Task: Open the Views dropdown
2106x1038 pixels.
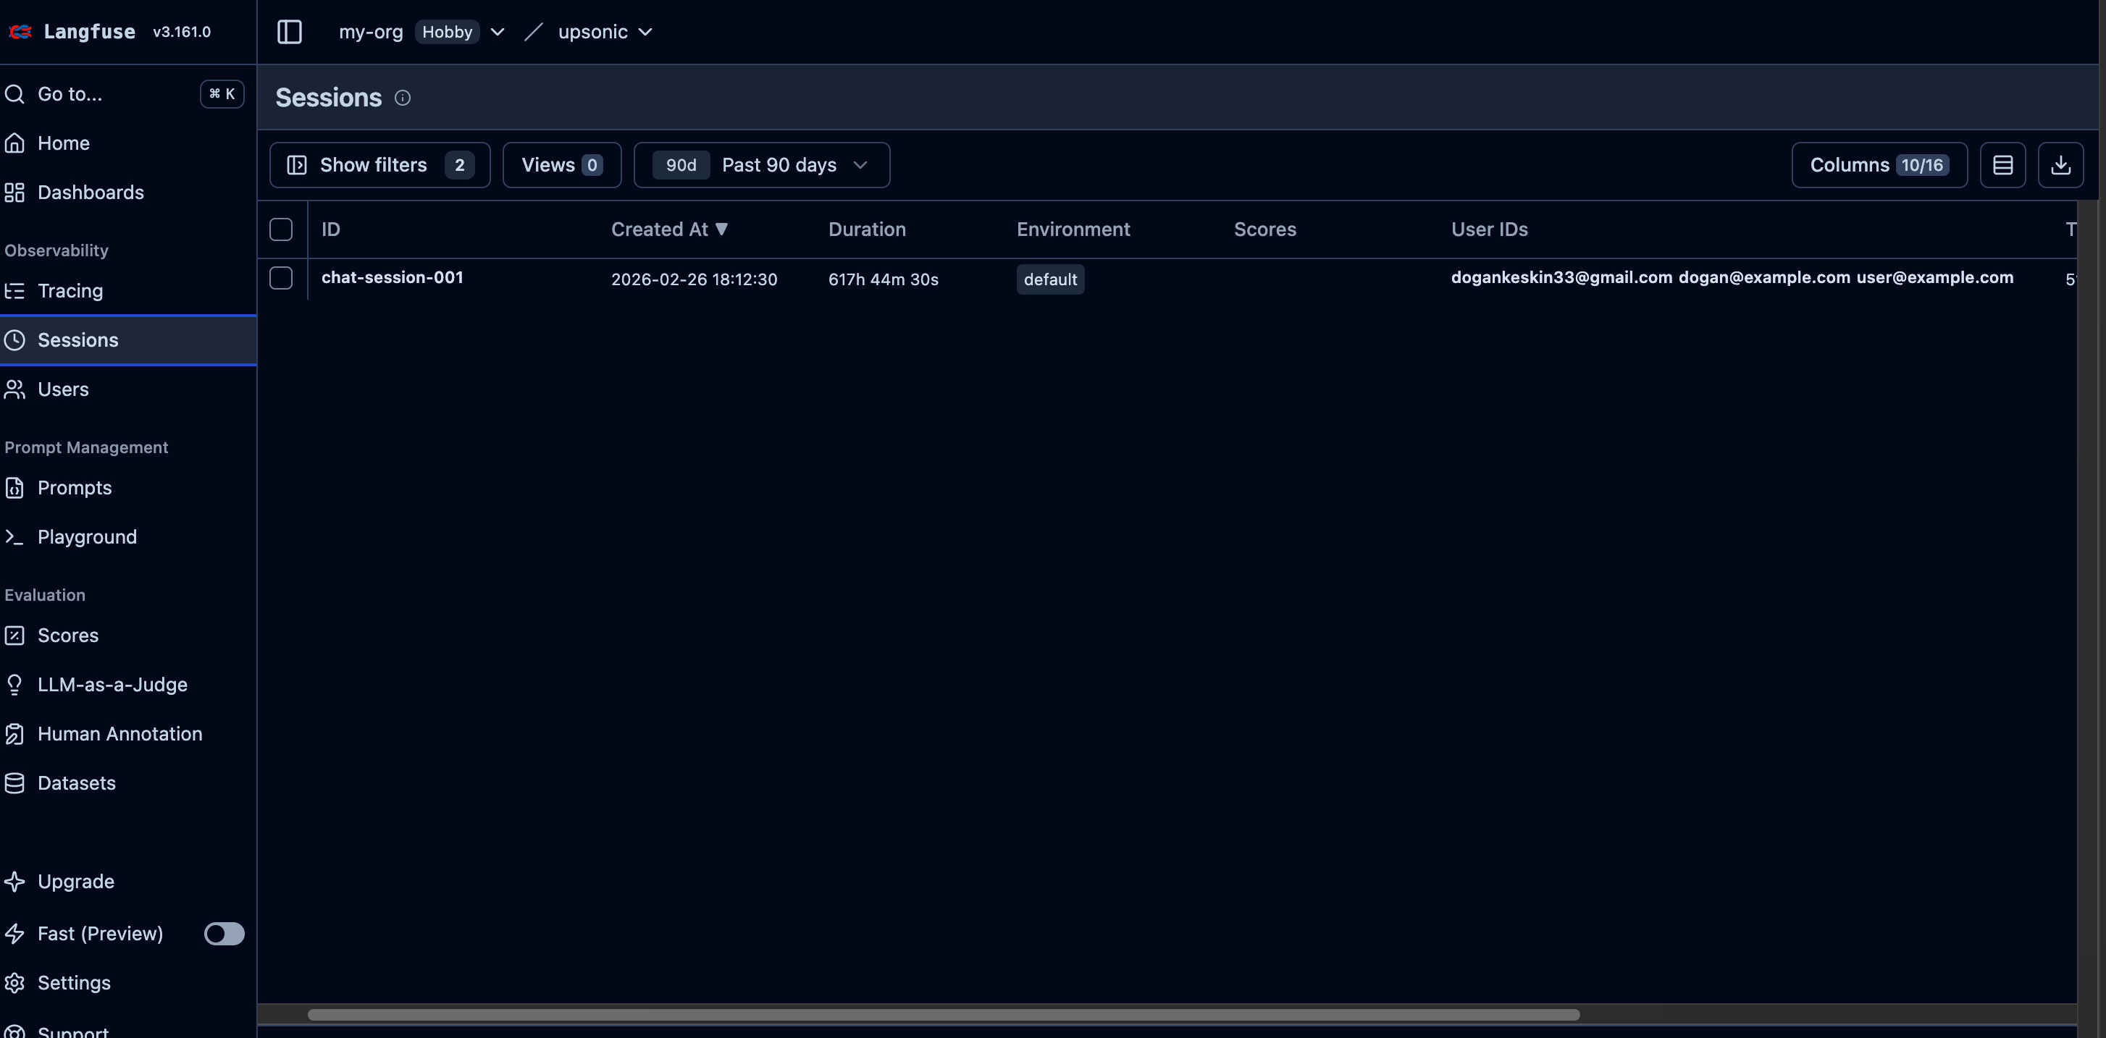Action: (562, 165)
